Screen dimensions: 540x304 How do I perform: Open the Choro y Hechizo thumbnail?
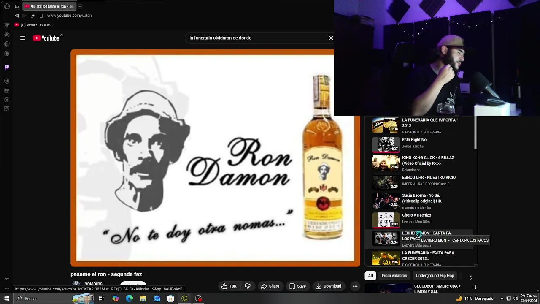(x=386, y=220)
